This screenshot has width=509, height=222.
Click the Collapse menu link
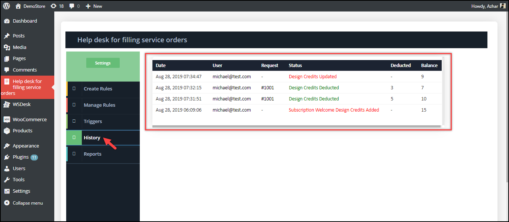[x=28, y=203]
